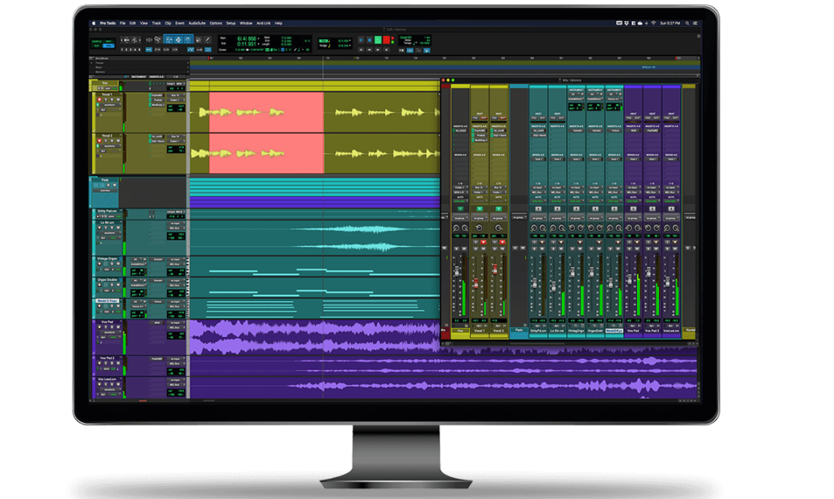Select the Trim tool
Screen dimensions: 834x499
[x=169, y=40]
